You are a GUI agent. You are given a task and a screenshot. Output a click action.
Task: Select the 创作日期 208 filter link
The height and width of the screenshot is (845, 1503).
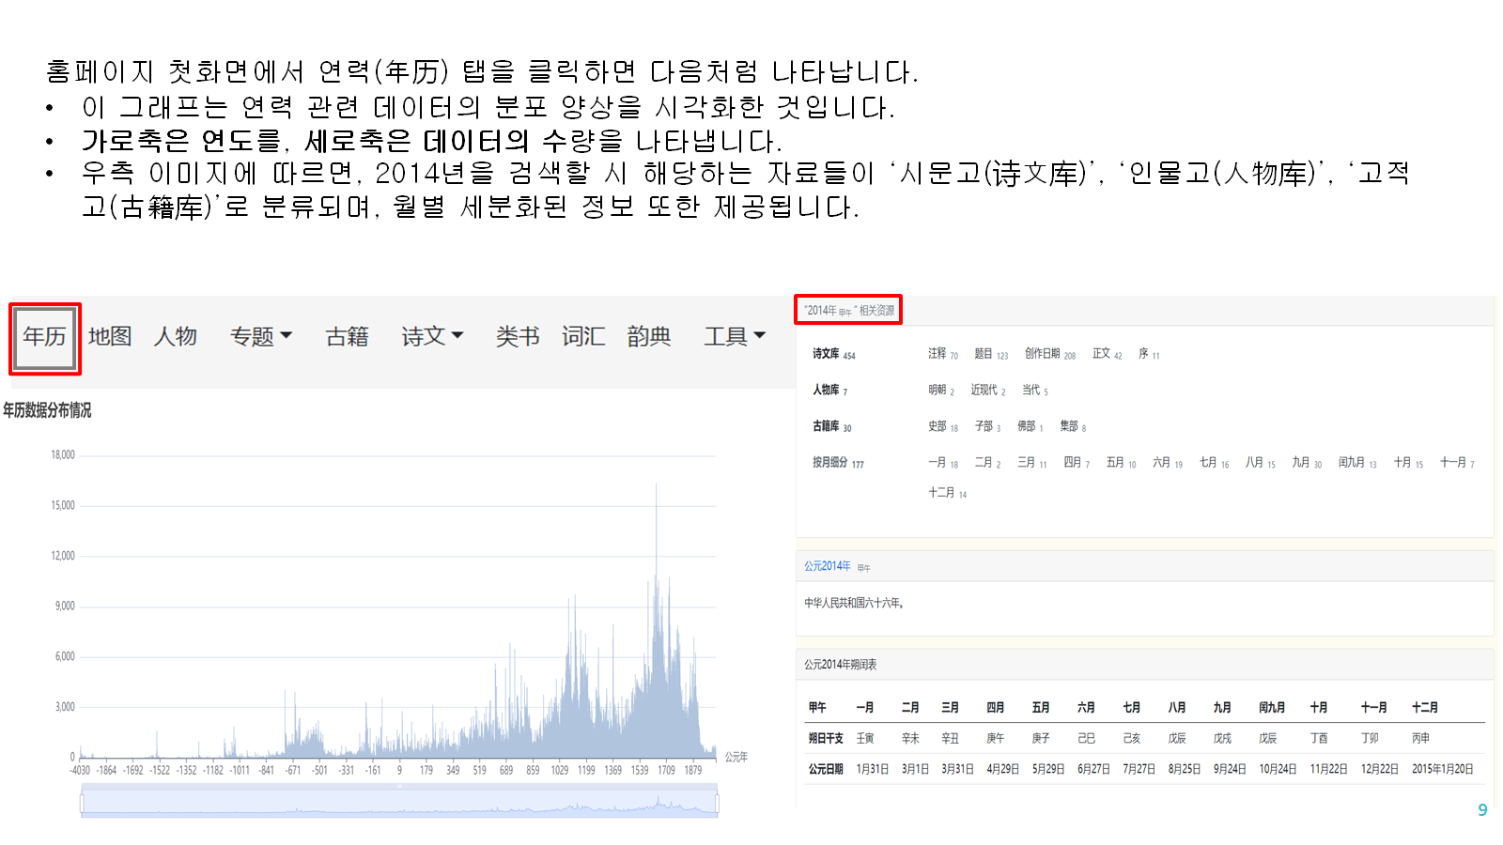click(x=1049, y=354)
